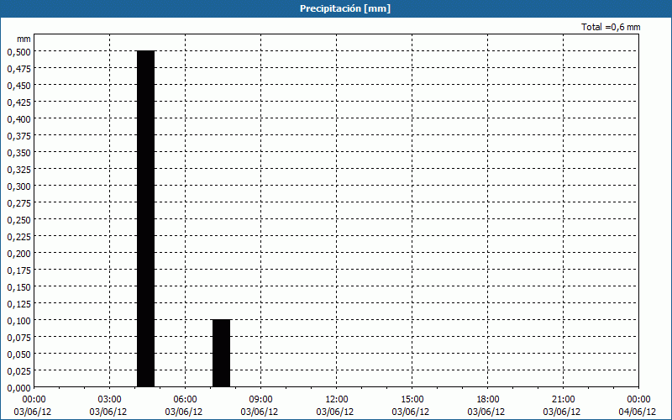Click the mm unit label on the axis
Viewport: 672px width, 420px height.
pyautogui.click(x=24, y=39)
